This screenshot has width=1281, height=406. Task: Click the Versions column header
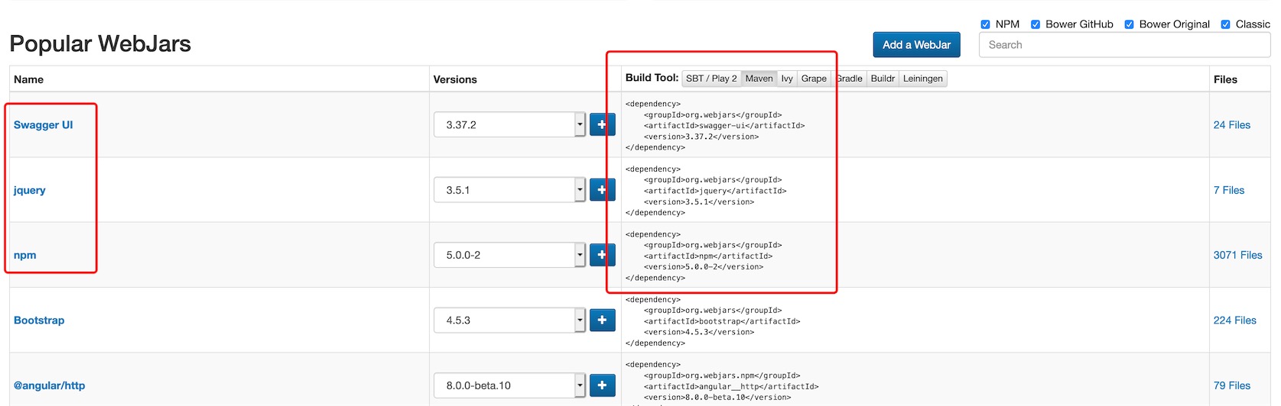[x=455, y=79]
